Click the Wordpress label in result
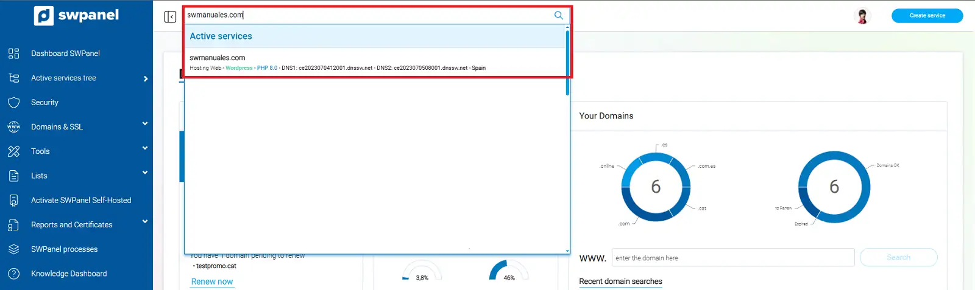Screen dimensions: 975x290 (239, 68)
